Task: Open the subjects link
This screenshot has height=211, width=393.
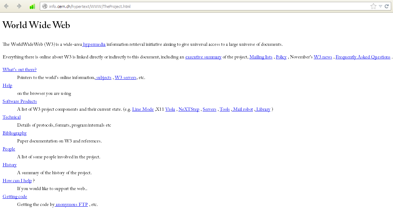Action: [x=103, y=78]
